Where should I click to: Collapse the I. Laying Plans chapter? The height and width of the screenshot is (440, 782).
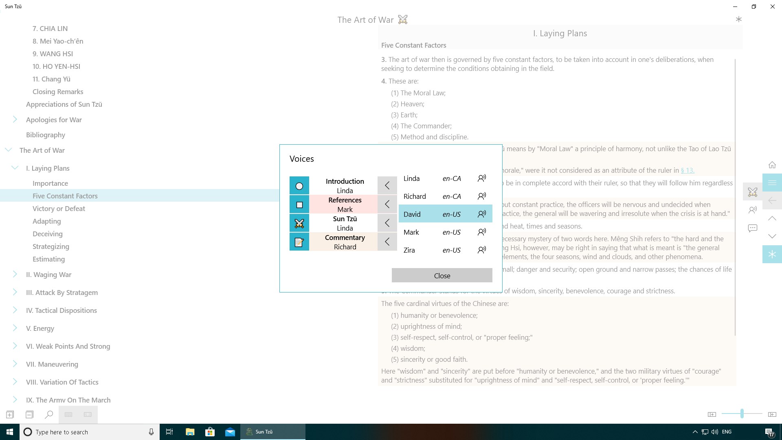tap(15, 168)
